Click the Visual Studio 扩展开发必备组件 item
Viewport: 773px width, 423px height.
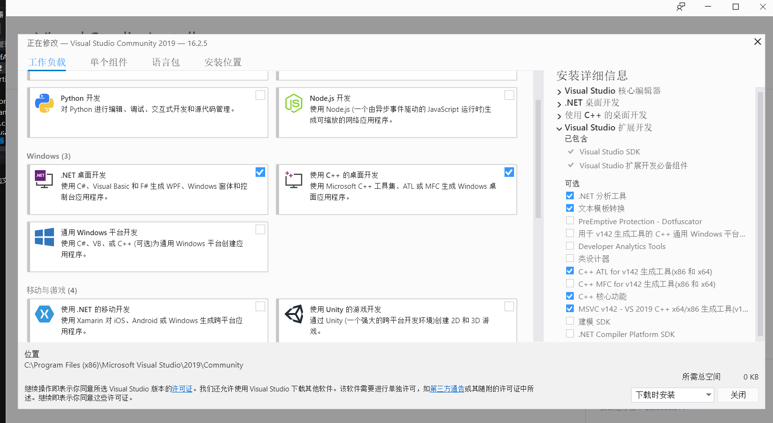tap(633, 165)
